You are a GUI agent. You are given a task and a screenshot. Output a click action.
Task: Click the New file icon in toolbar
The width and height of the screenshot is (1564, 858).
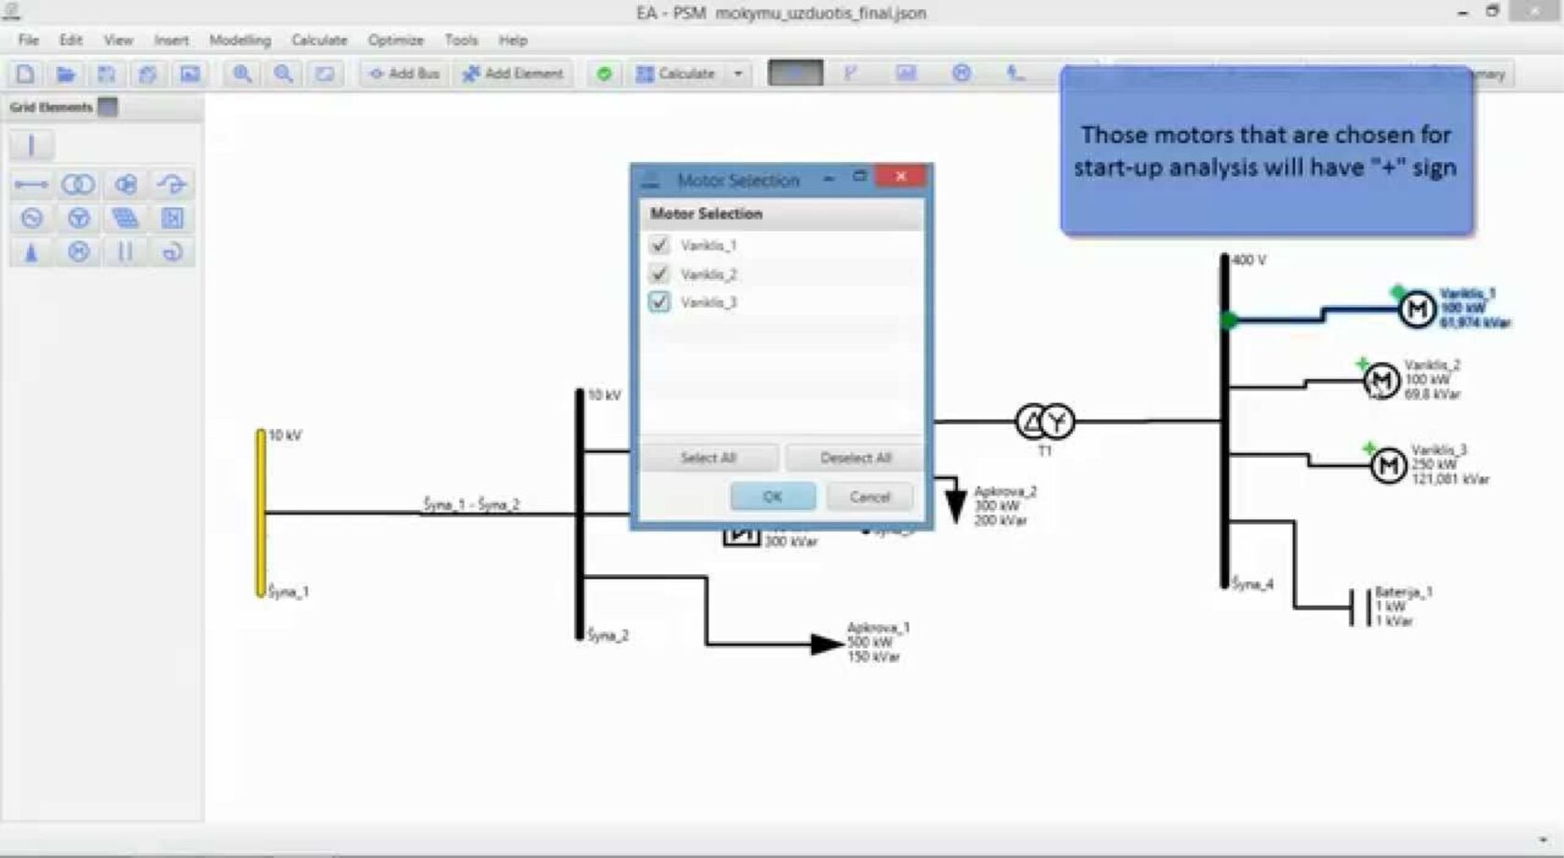tap(25, 74)
